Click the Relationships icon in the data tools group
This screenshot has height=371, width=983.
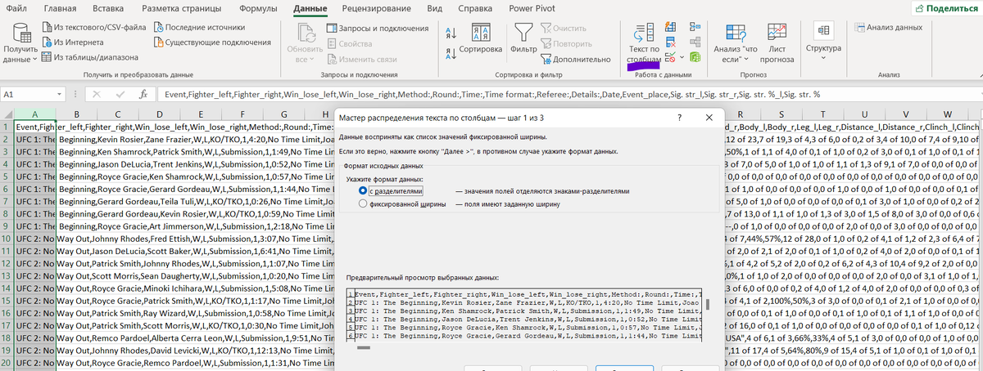tap(695, 42)
